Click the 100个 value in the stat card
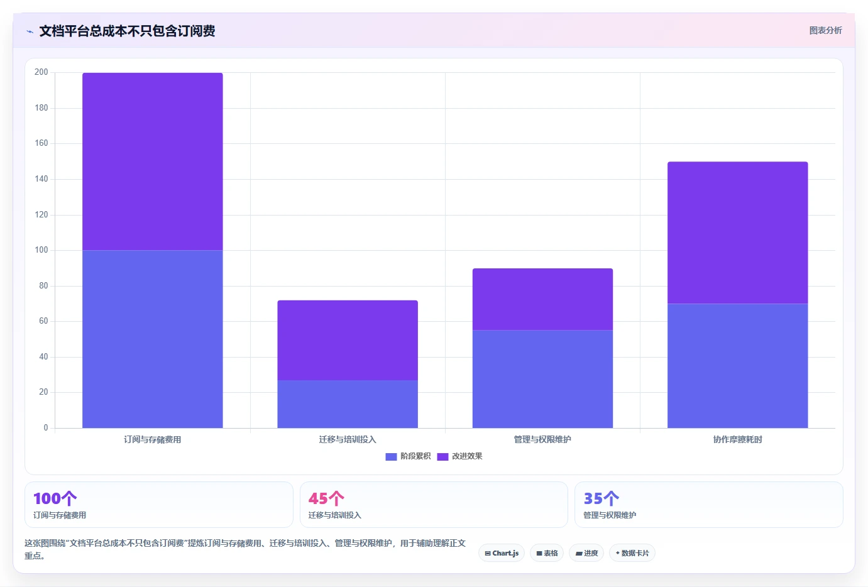The width and height of the screenshot is (868, 587). tap(55, 498)
